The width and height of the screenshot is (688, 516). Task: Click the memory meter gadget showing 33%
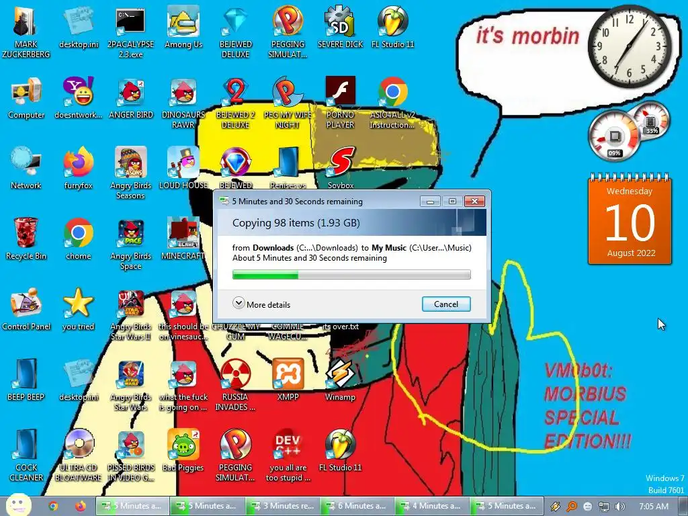point(652,120)
